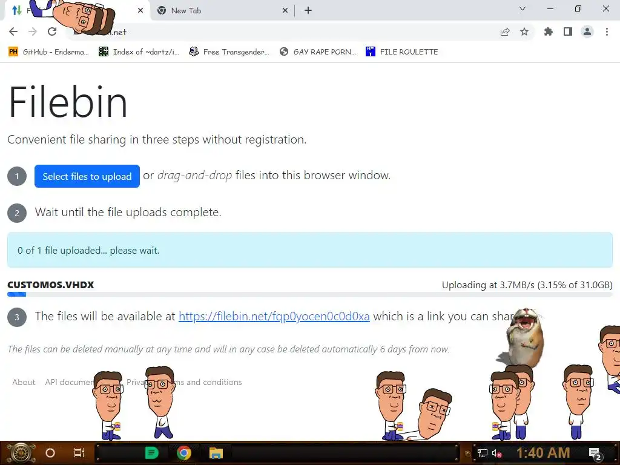Open the Windows Start button
The width and height of the screenshot is (620, 465).
tap(21, 453)
